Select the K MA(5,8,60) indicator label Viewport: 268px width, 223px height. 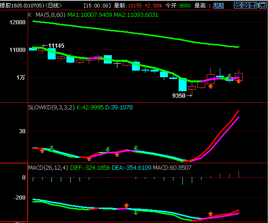pyautogui.click(x=47, y=15)
